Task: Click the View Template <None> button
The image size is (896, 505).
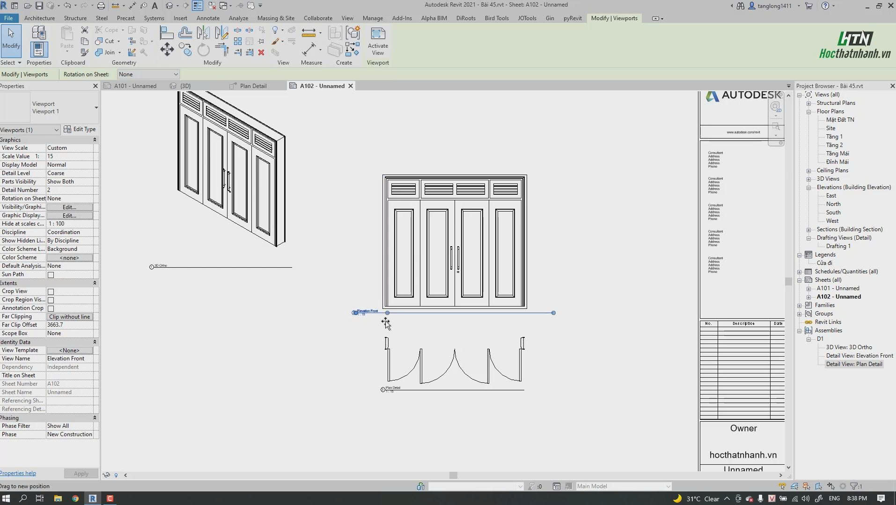Action: coord(69,351)
